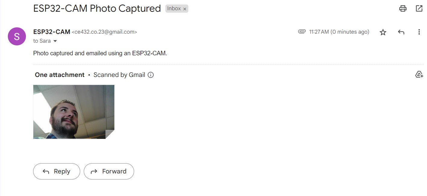Remove the Inbox label with its x

185,9
